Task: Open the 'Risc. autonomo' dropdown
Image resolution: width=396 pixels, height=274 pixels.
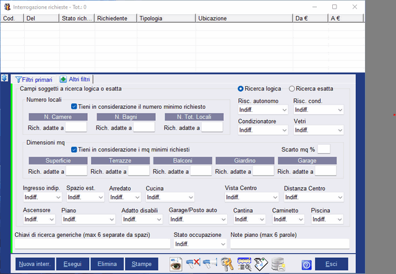Action: coord(263,110)
